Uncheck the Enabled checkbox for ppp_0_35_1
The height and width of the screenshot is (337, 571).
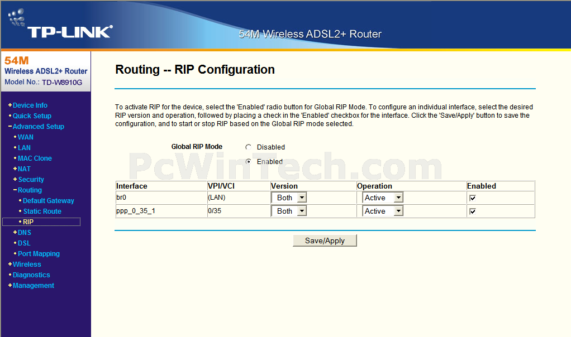pos(473,211)
